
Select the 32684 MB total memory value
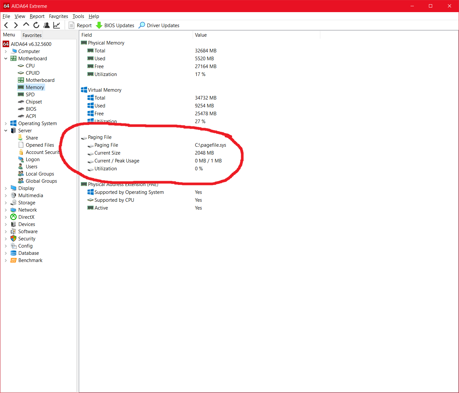206,51
